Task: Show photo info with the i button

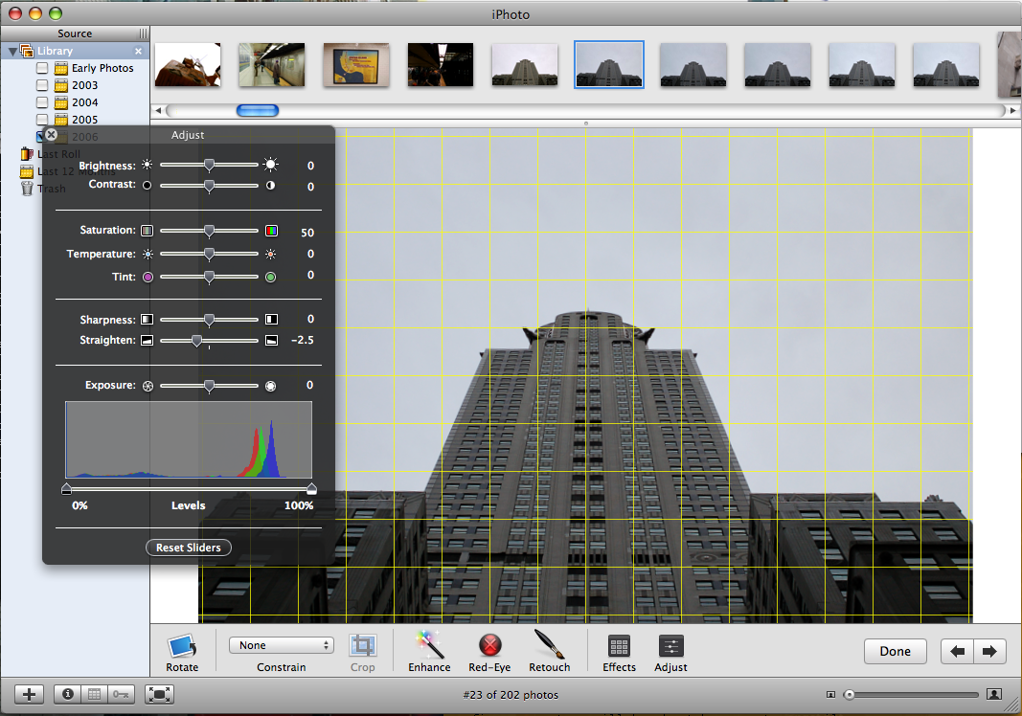Action: pos(67,695)
